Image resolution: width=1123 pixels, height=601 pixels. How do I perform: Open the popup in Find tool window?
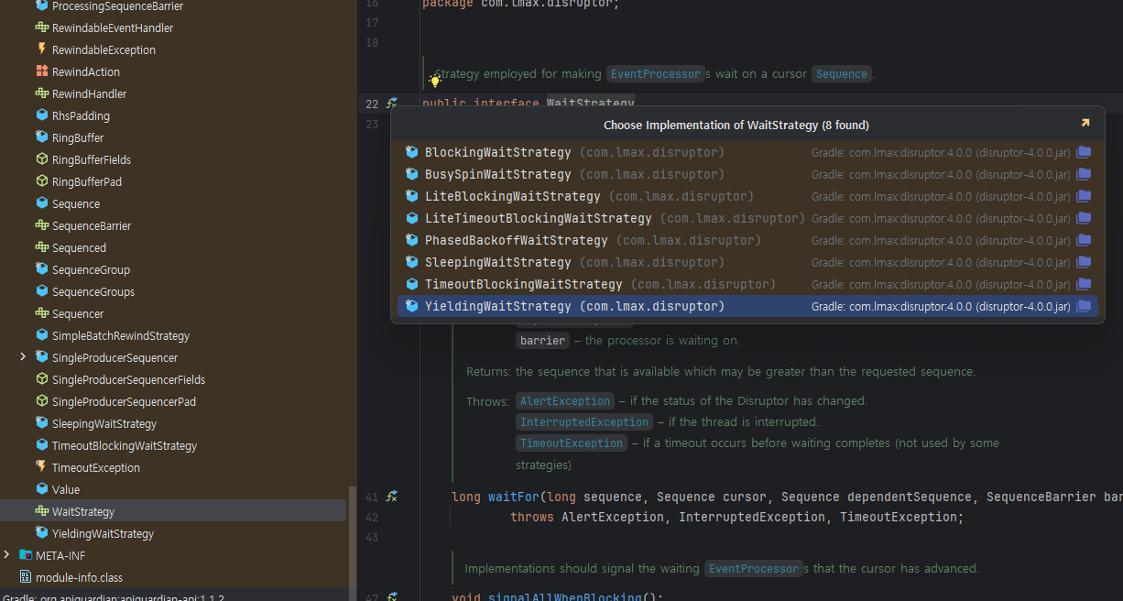(1085, 124)
